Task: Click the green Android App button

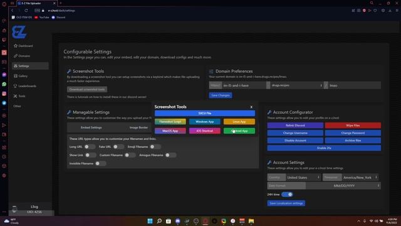Action: [239, 131]
